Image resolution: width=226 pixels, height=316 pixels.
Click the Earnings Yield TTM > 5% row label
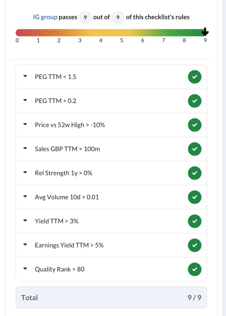(69, 245)
